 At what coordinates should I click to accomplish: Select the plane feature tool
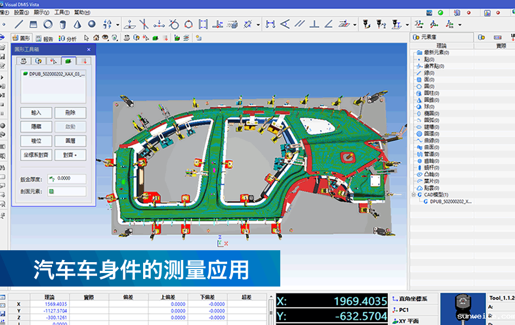pos(34,24)
